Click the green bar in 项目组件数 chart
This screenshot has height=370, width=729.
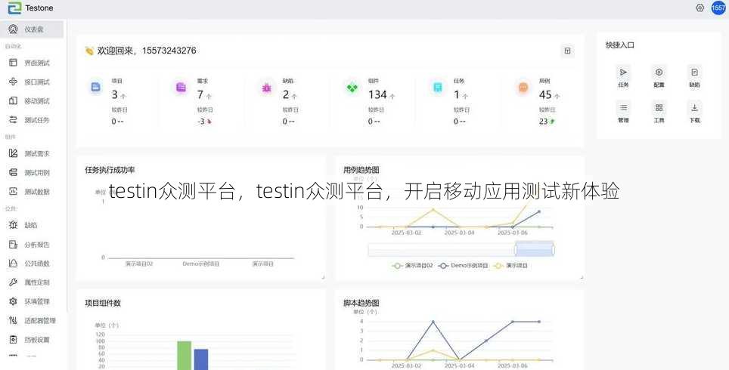tap(184, 356)
